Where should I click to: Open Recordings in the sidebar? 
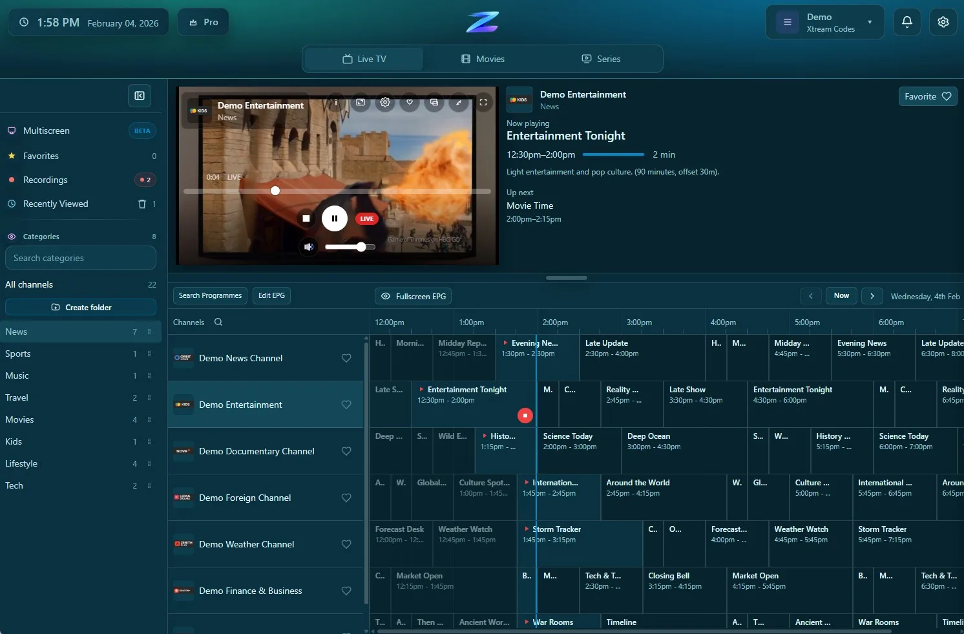click(x=81, y=180)
